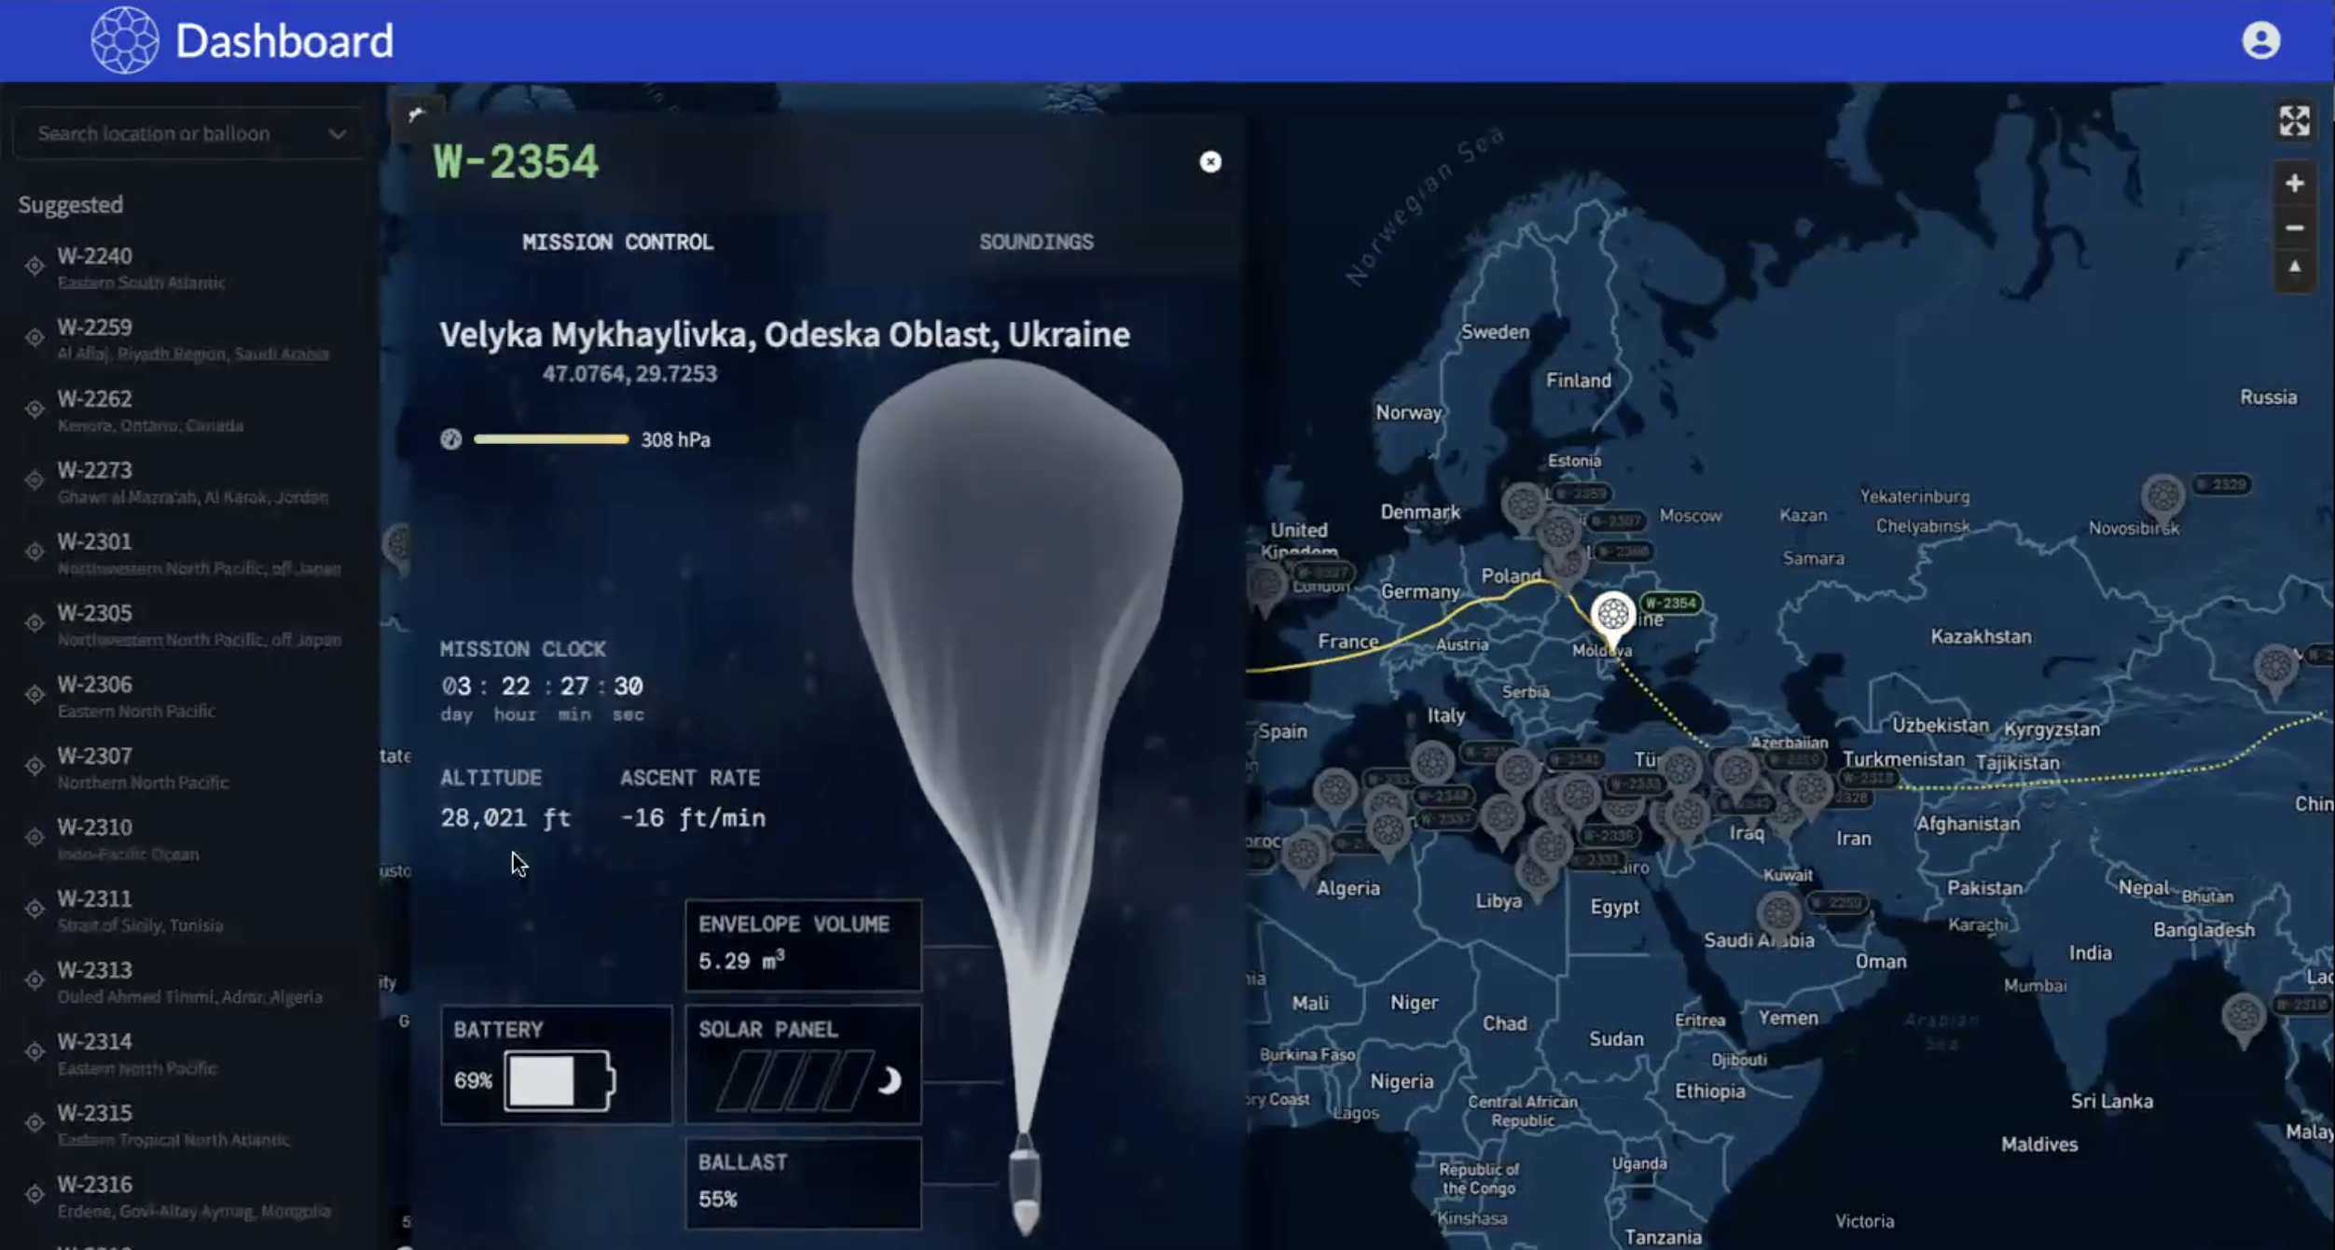Expand the search location dropdown chevron
The width and height of the screenshot is (2335, 1250).
pos(338,134)
